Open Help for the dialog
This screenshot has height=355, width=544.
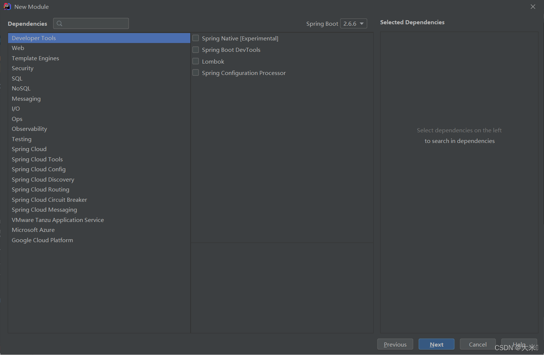519,344
